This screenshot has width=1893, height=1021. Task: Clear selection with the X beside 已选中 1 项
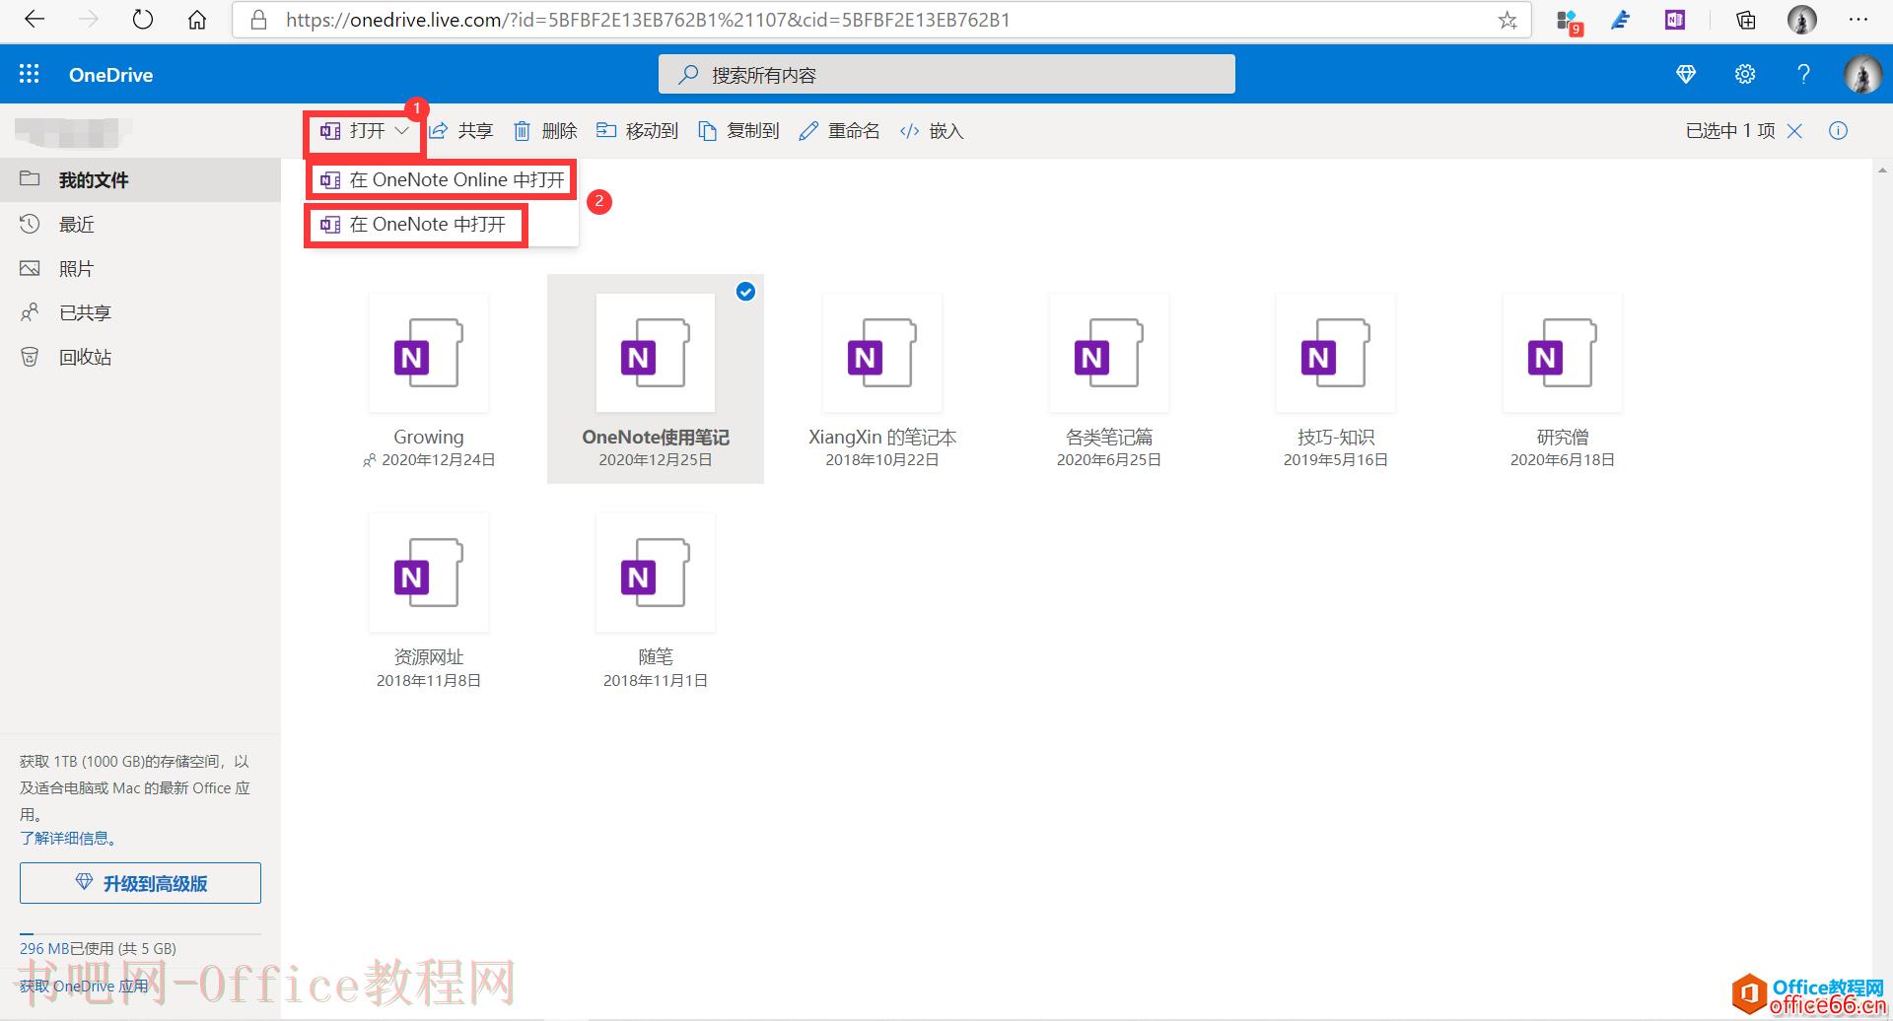point(1795,131)
